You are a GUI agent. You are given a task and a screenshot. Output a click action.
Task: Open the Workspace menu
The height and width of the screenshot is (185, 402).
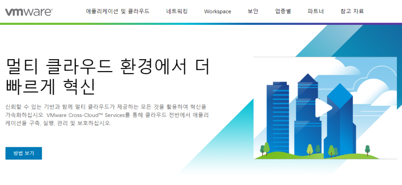click(x=217, y=12)
